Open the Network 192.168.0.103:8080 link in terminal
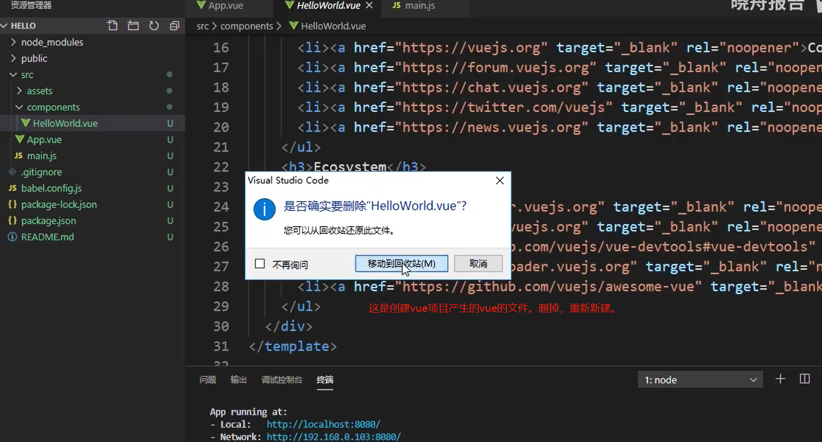The width and height of the screenshot is (822, 442). 334,437
